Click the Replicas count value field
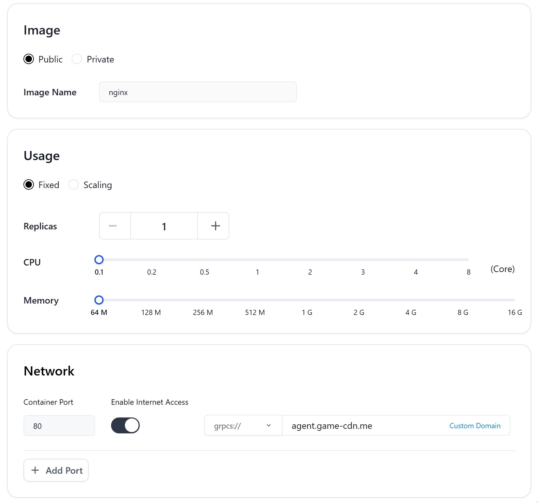The image size is (540, 504). (x=164, y=226)
